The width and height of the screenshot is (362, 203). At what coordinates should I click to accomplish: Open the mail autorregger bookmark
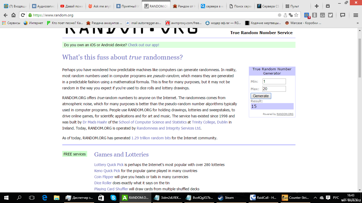click(143, 23)
